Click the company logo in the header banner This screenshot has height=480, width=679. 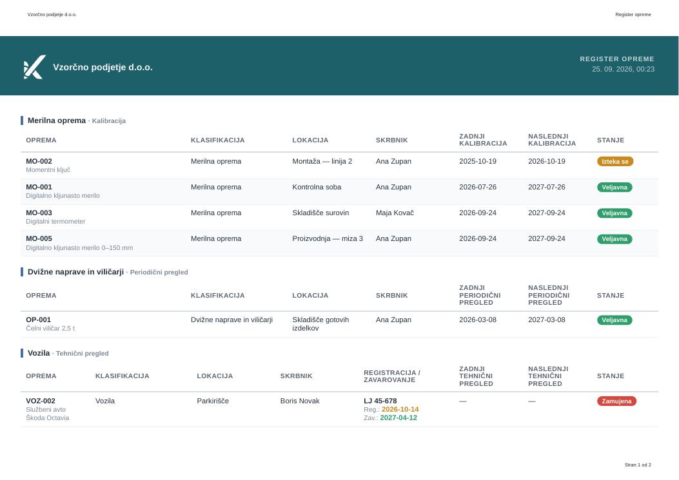click(35, 67)
